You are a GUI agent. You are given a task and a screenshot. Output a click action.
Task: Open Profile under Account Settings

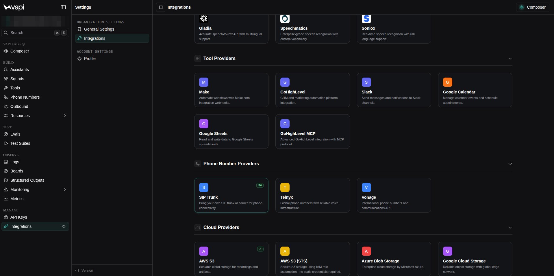[112, 59]
